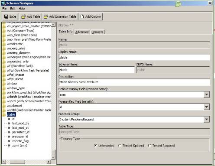Viewport: 215px width, 166px height.
Task: Open the Help menu
Action: click(x=22, y=9)
